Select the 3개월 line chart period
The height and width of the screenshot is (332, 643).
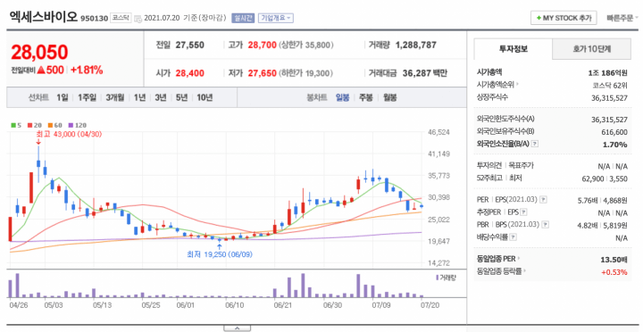[115, 97]
